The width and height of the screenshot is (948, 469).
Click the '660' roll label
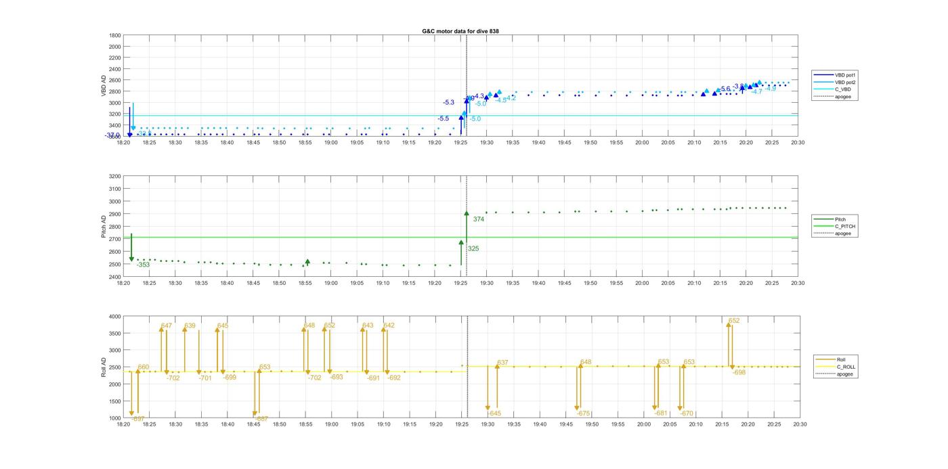144,367
